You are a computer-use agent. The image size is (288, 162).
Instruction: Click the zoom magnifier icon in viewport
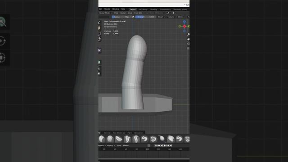pyautogui.click(x=188, y=35)
